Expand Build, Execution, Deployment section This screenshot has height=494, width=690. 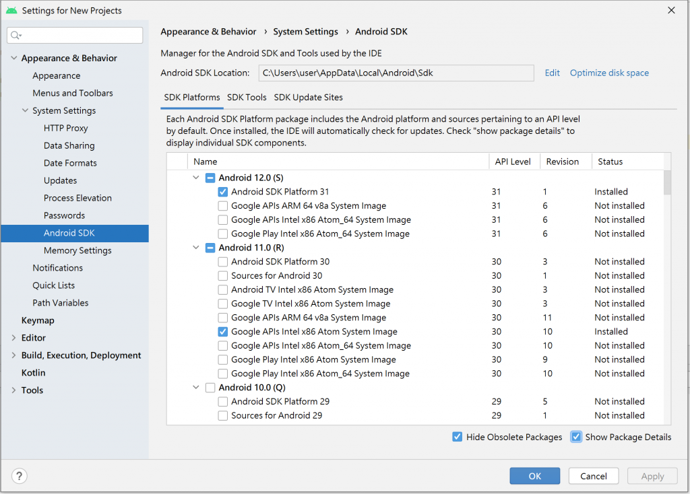(x=14, y=355)
